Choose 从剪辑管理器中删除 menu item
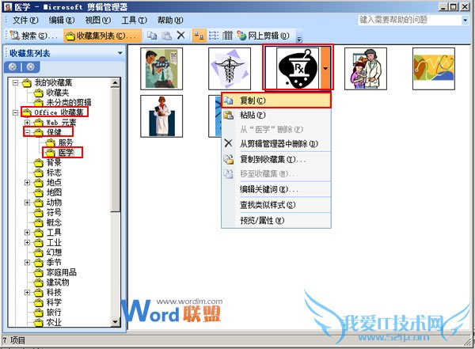 click(276, 143)
